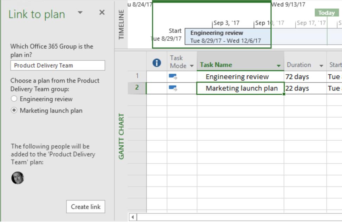Click the 72 days duration cell
The width and height of the screenshot is (342, 223).
tap(305, 77)
